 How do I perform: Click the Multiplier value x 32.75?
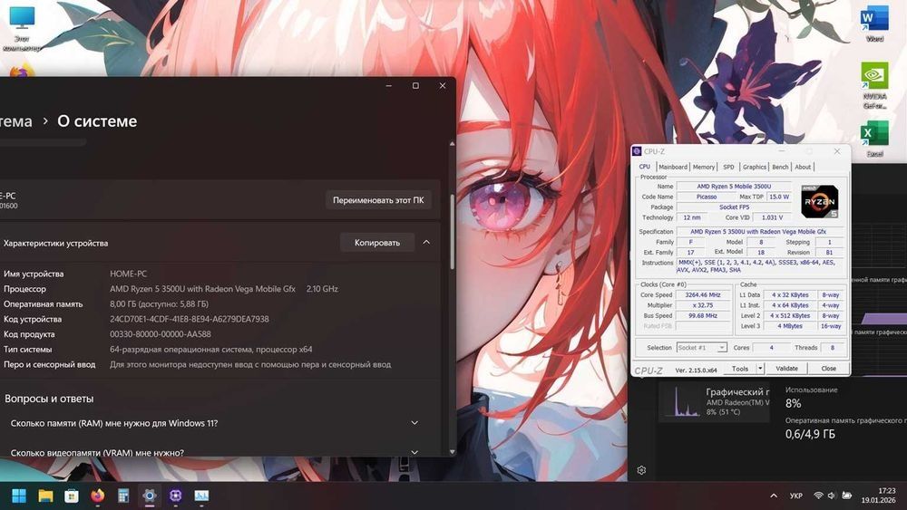(703, 305)
